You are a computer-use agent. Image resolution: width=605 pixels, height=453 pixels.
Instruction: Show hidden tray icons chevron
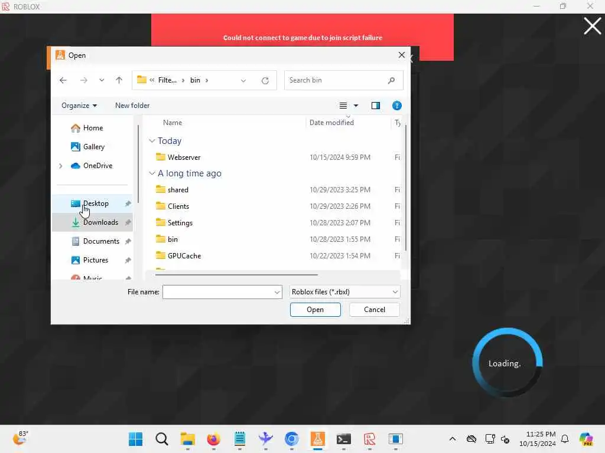pyautogui.click(x=453, y=439)
